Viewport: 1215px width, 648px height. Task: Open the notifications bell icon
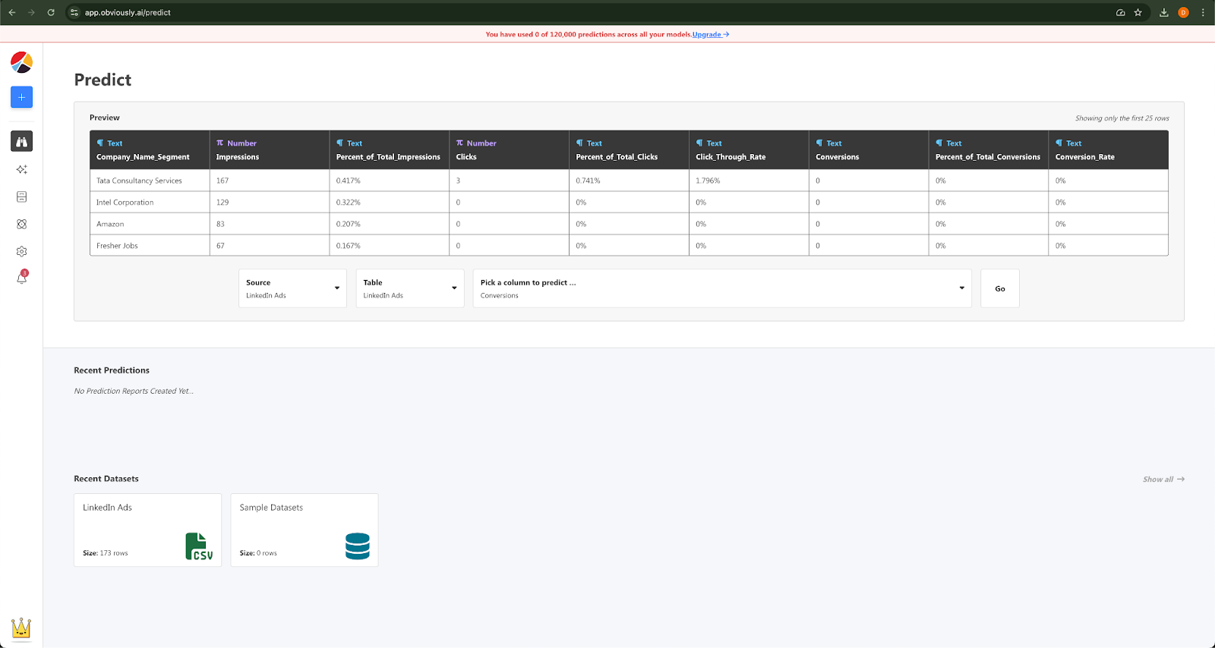click(x=21, y=278)
